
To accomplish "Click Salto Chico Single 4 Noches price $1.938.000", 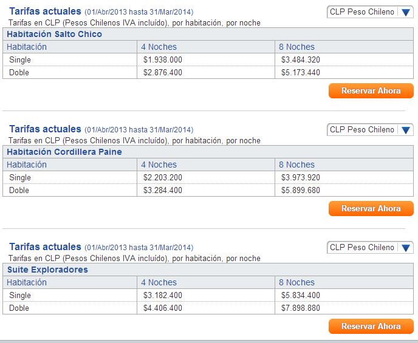I will (163, 59).
